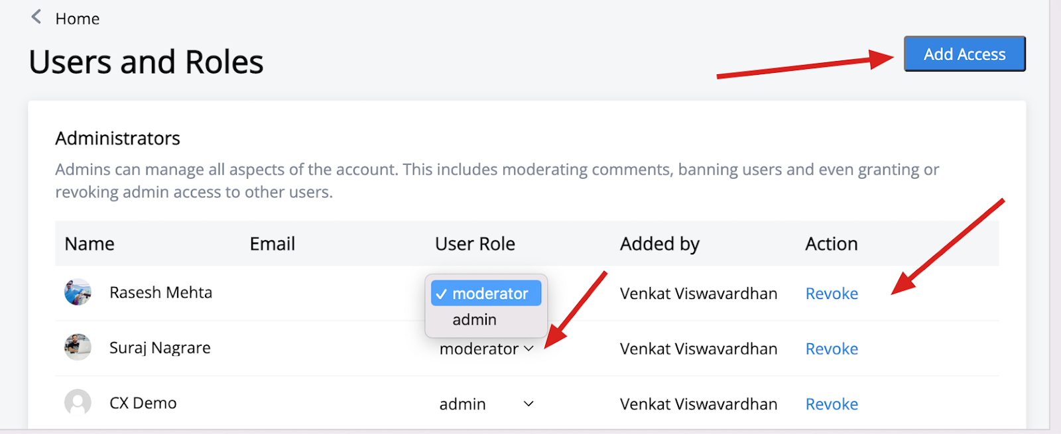1061x434 pixels.
Task: Choose admin in the open role dropdown
Action: 475,320
